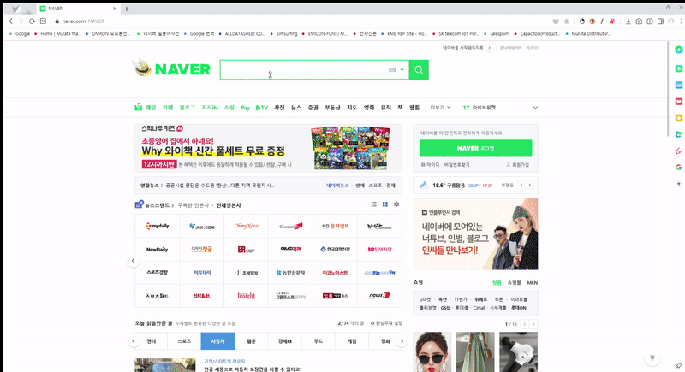Image resolution: width=685 pixels, height=372 pixels.
Task: Open the Why 와이책 banner advertisement
Action: point(268,148)
